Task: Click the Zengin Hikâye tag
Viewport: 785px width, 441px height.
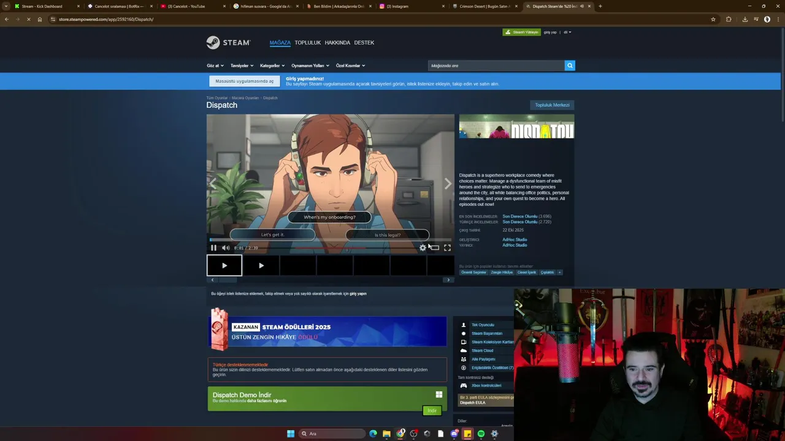Action: coord(502,273)
